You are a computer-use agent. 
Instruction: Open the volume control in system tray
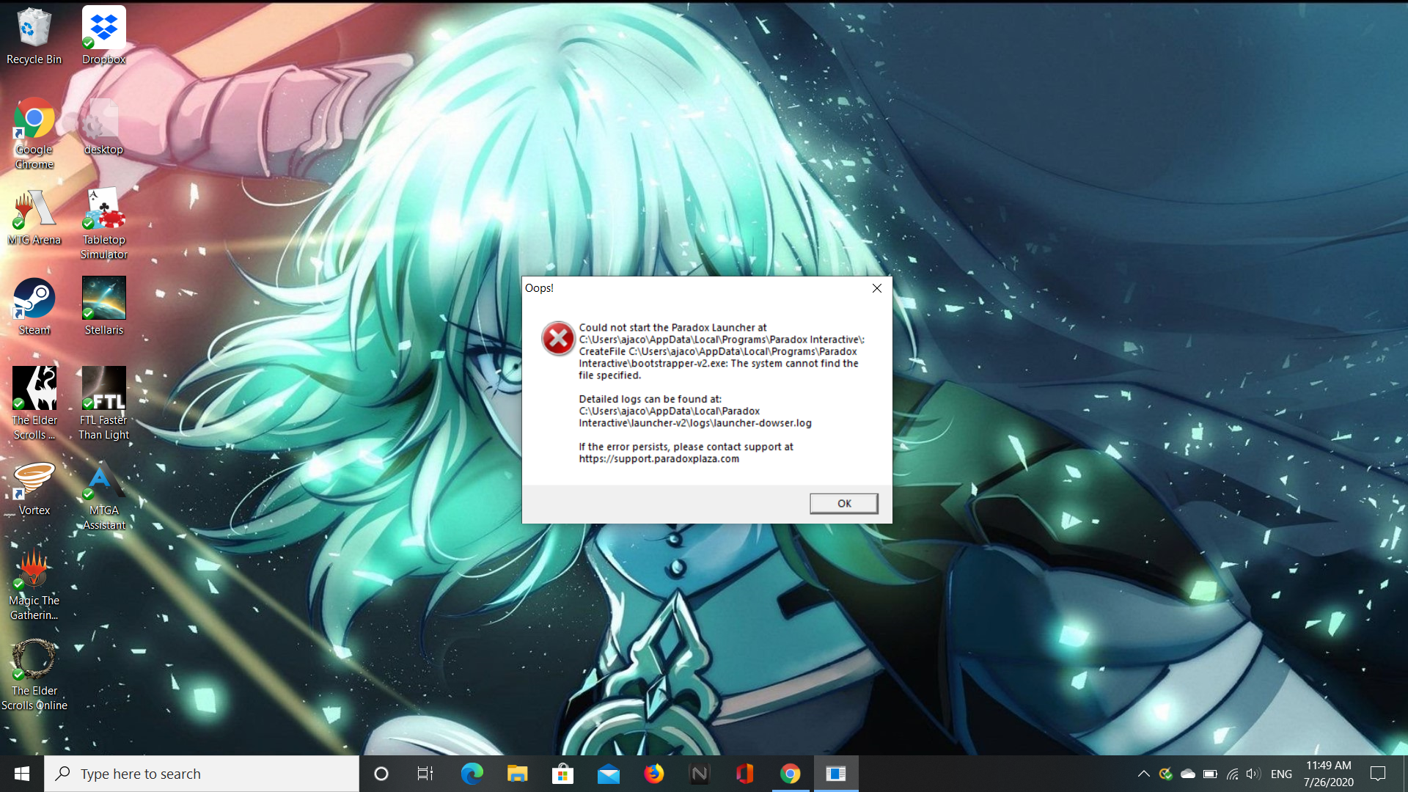[x=1253, y=774]
